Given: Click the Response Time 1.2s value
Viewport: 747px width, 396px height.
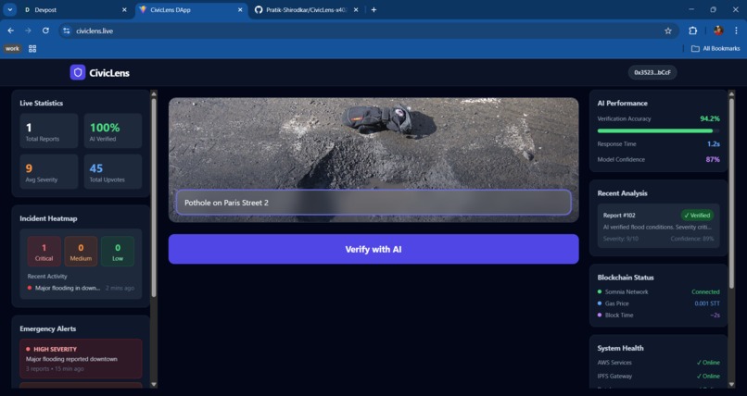Looking at the screenshot, I should coord(714,143).
